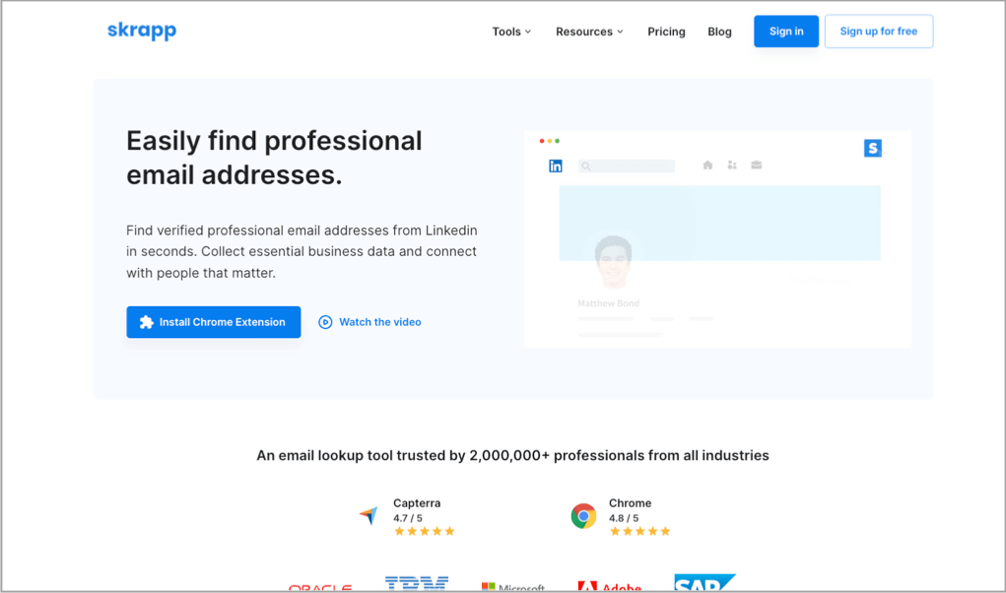Click the play icon beside Watch the video
Screen dimensions: 1006x593
coord(325,322)
